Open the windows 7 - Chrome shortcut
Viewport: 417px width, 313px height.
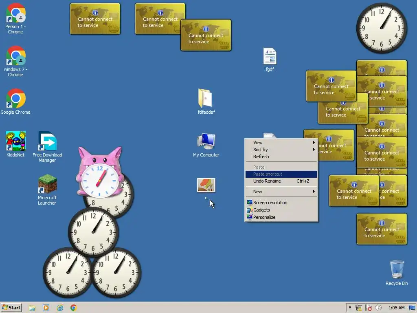click(15, 62)
